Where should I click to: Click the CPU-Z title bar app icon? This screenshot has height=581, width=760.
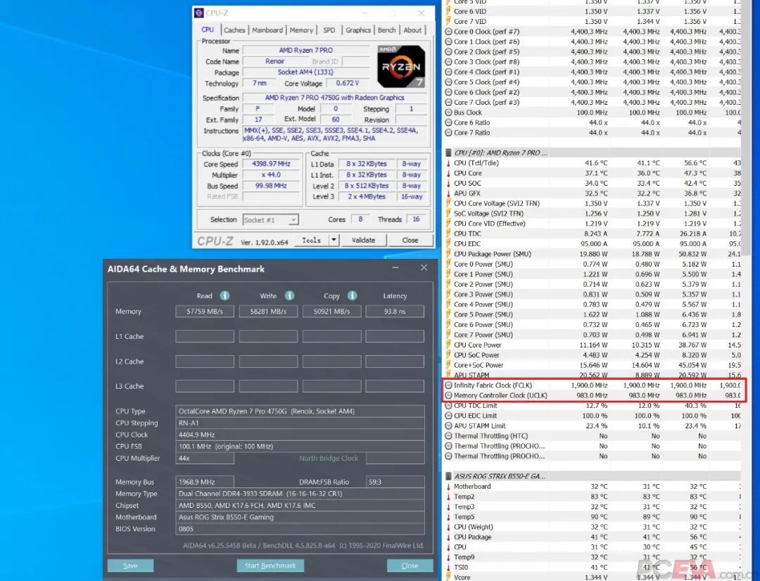(x=199, y=13)
